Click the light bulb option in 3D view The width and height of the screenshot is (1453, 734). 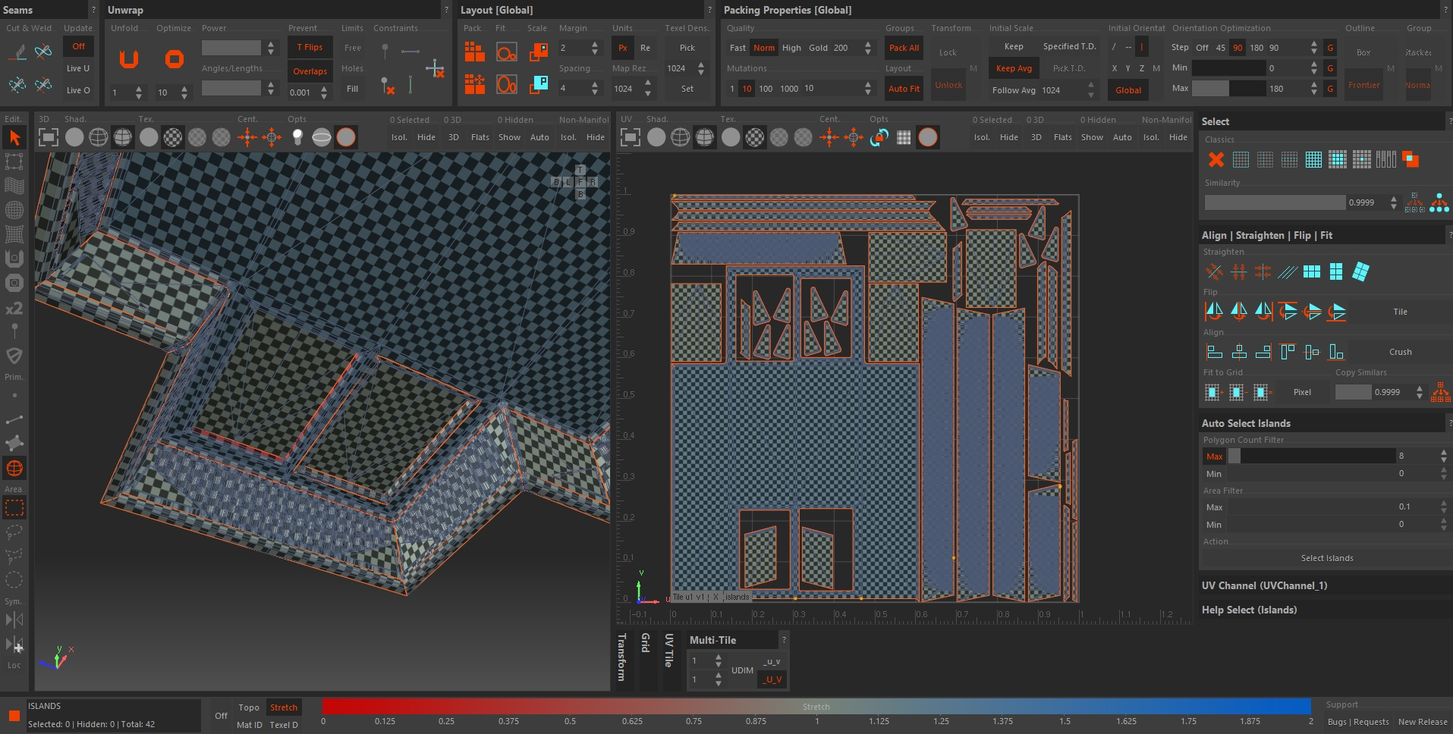[x=297, y=137]
